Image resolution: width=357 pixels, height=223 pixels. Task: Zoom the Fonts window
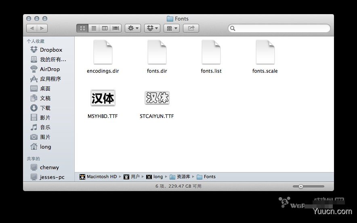[45, 19]
